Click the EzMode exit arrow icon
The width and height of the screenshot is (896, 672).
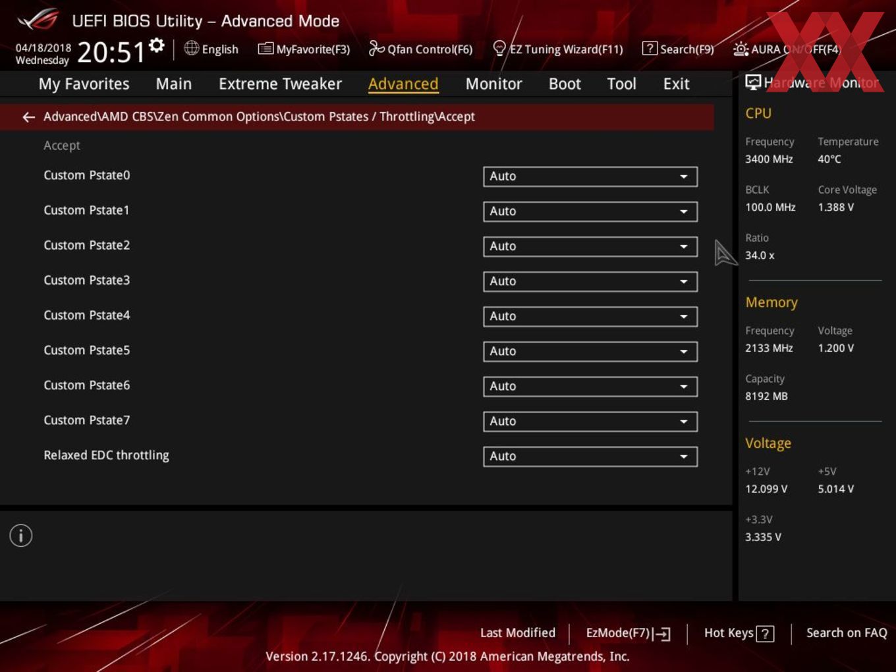[x=662, y=634]
